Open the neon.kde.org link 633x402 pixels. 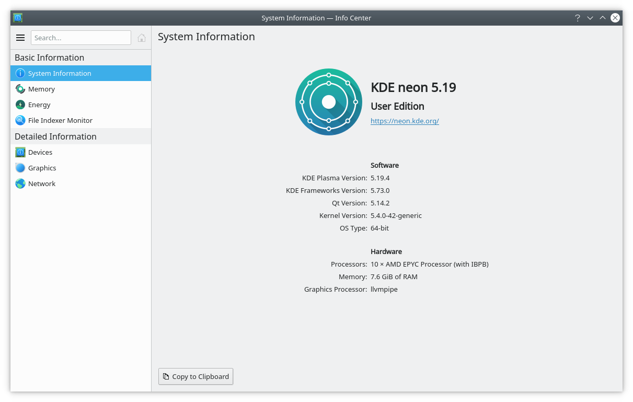405,121
